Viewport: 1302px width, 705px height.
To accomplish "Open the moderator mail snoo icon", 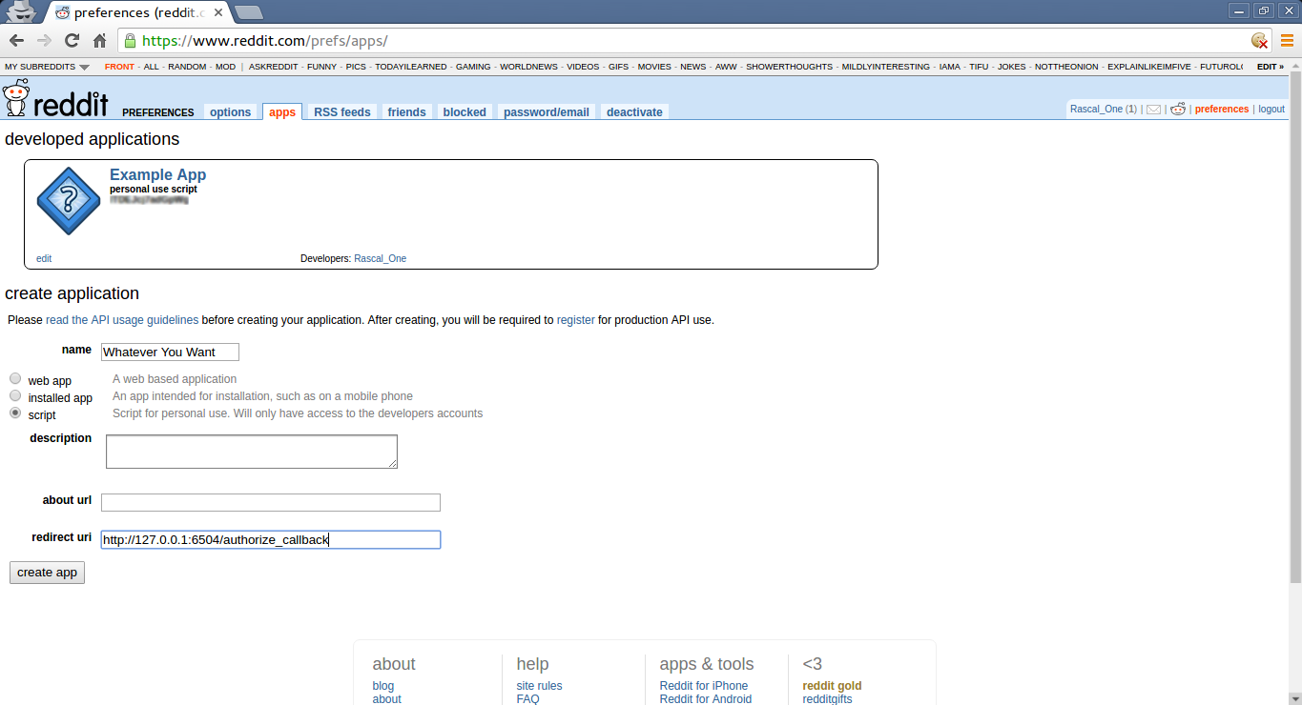I will (1178, 109).
